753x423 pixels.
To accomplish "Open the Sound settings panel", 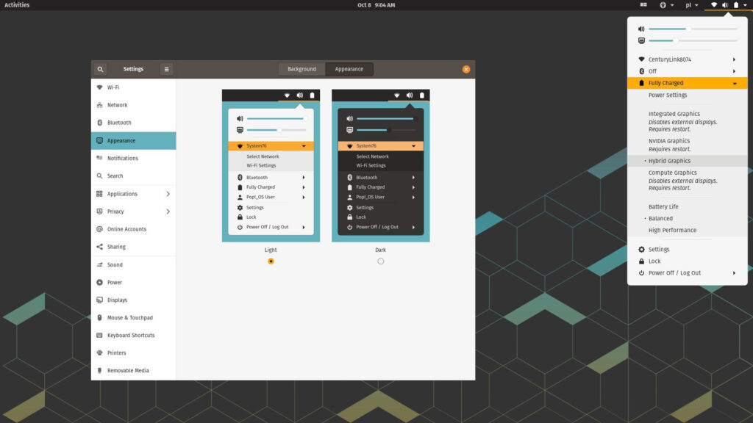I will point(134,264).
